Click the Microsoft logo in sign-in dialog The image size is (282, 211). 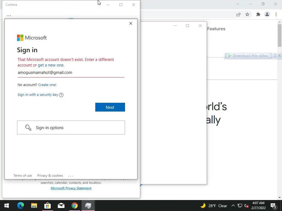point(32,38)
